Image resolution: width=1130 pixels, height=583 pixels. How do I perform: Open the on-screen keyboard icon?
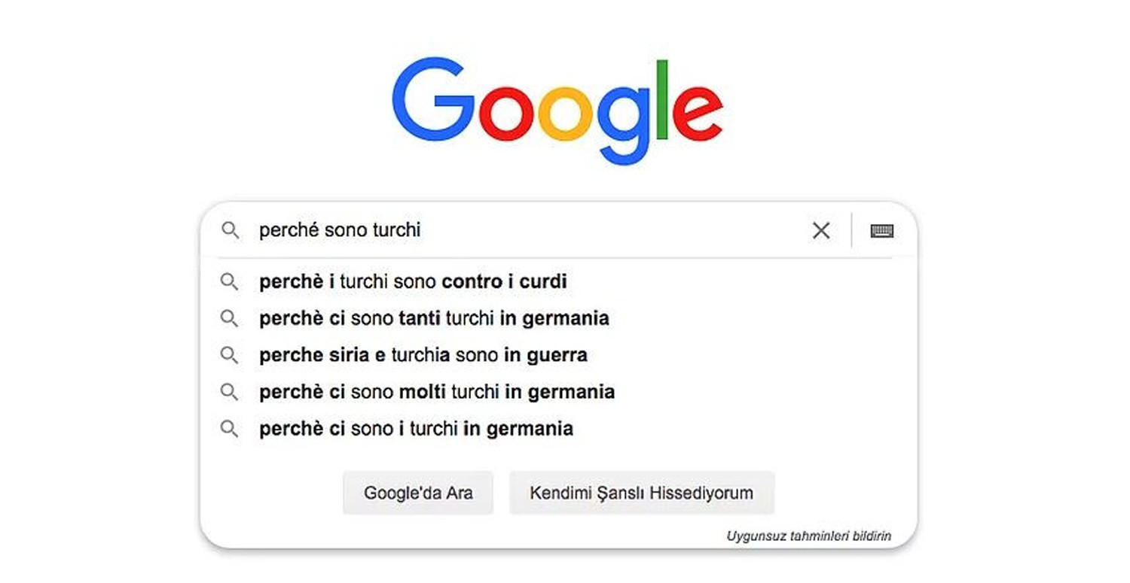[882, 230]
